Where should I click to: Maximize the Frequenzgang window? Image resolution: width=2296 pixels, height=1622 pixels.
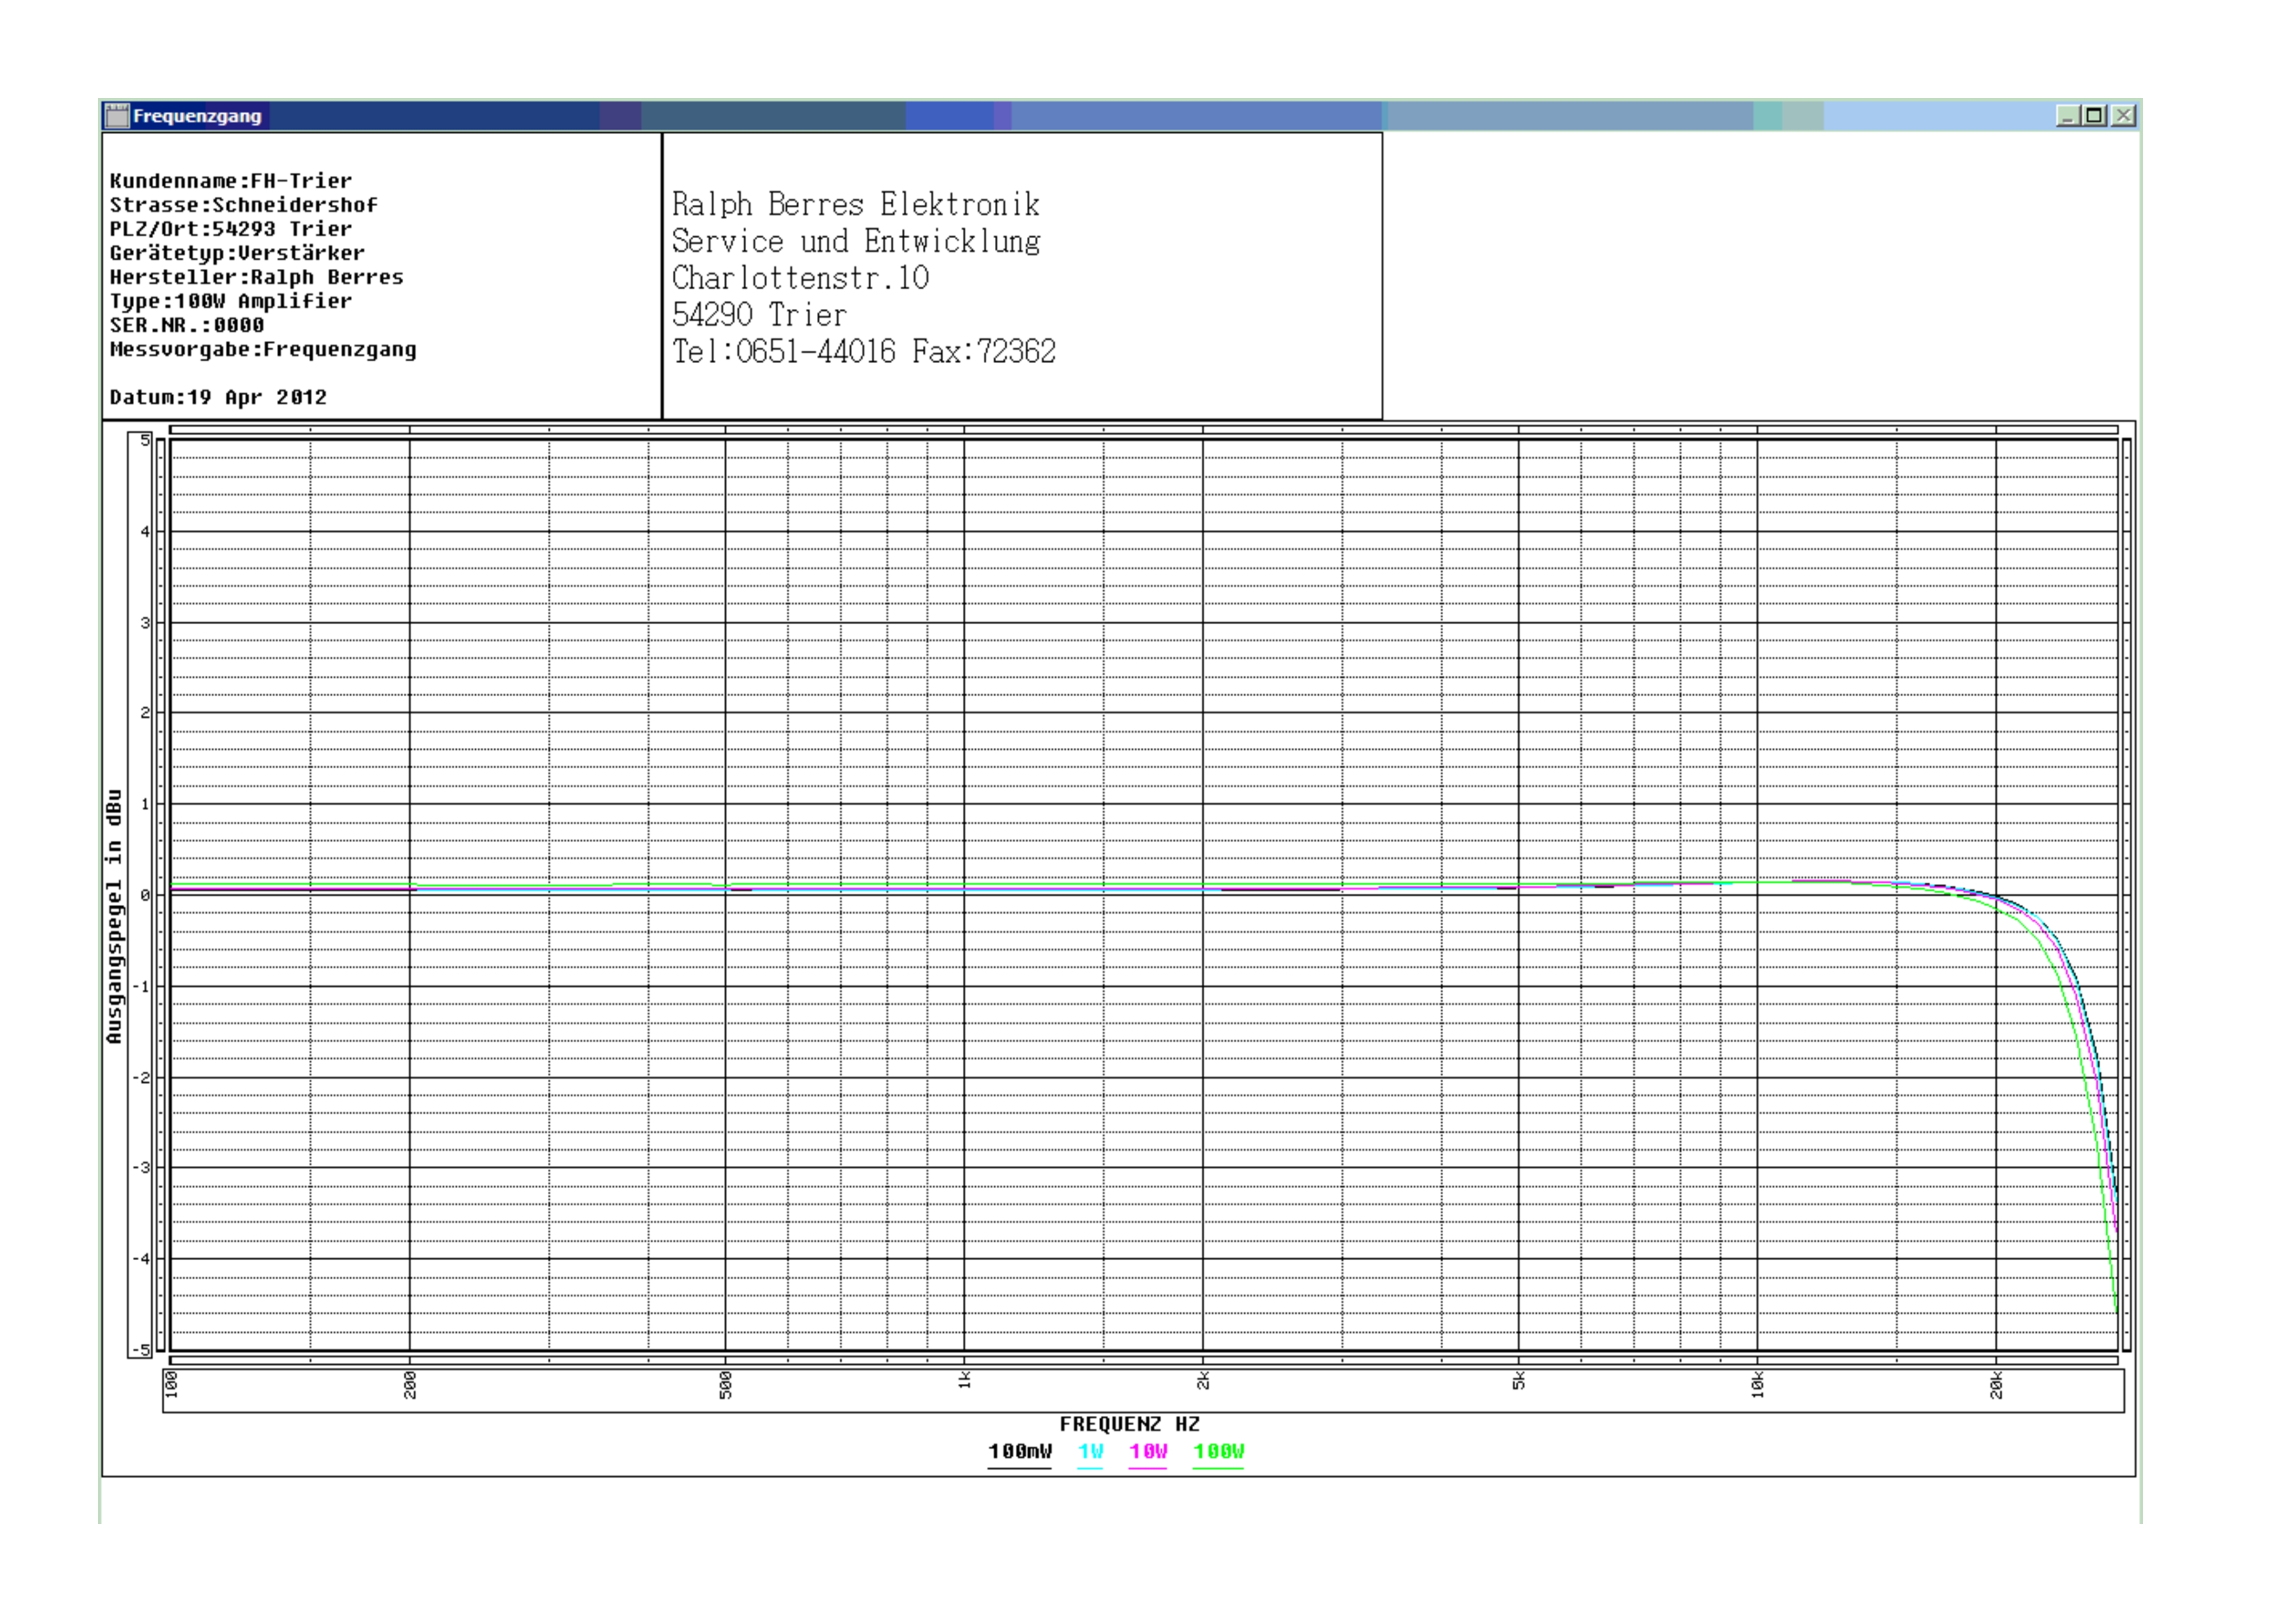click(2094, 116)
